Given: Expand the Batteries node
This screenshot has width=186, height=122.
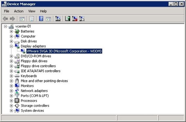Looking at the screenshot, I should [11, 31].
